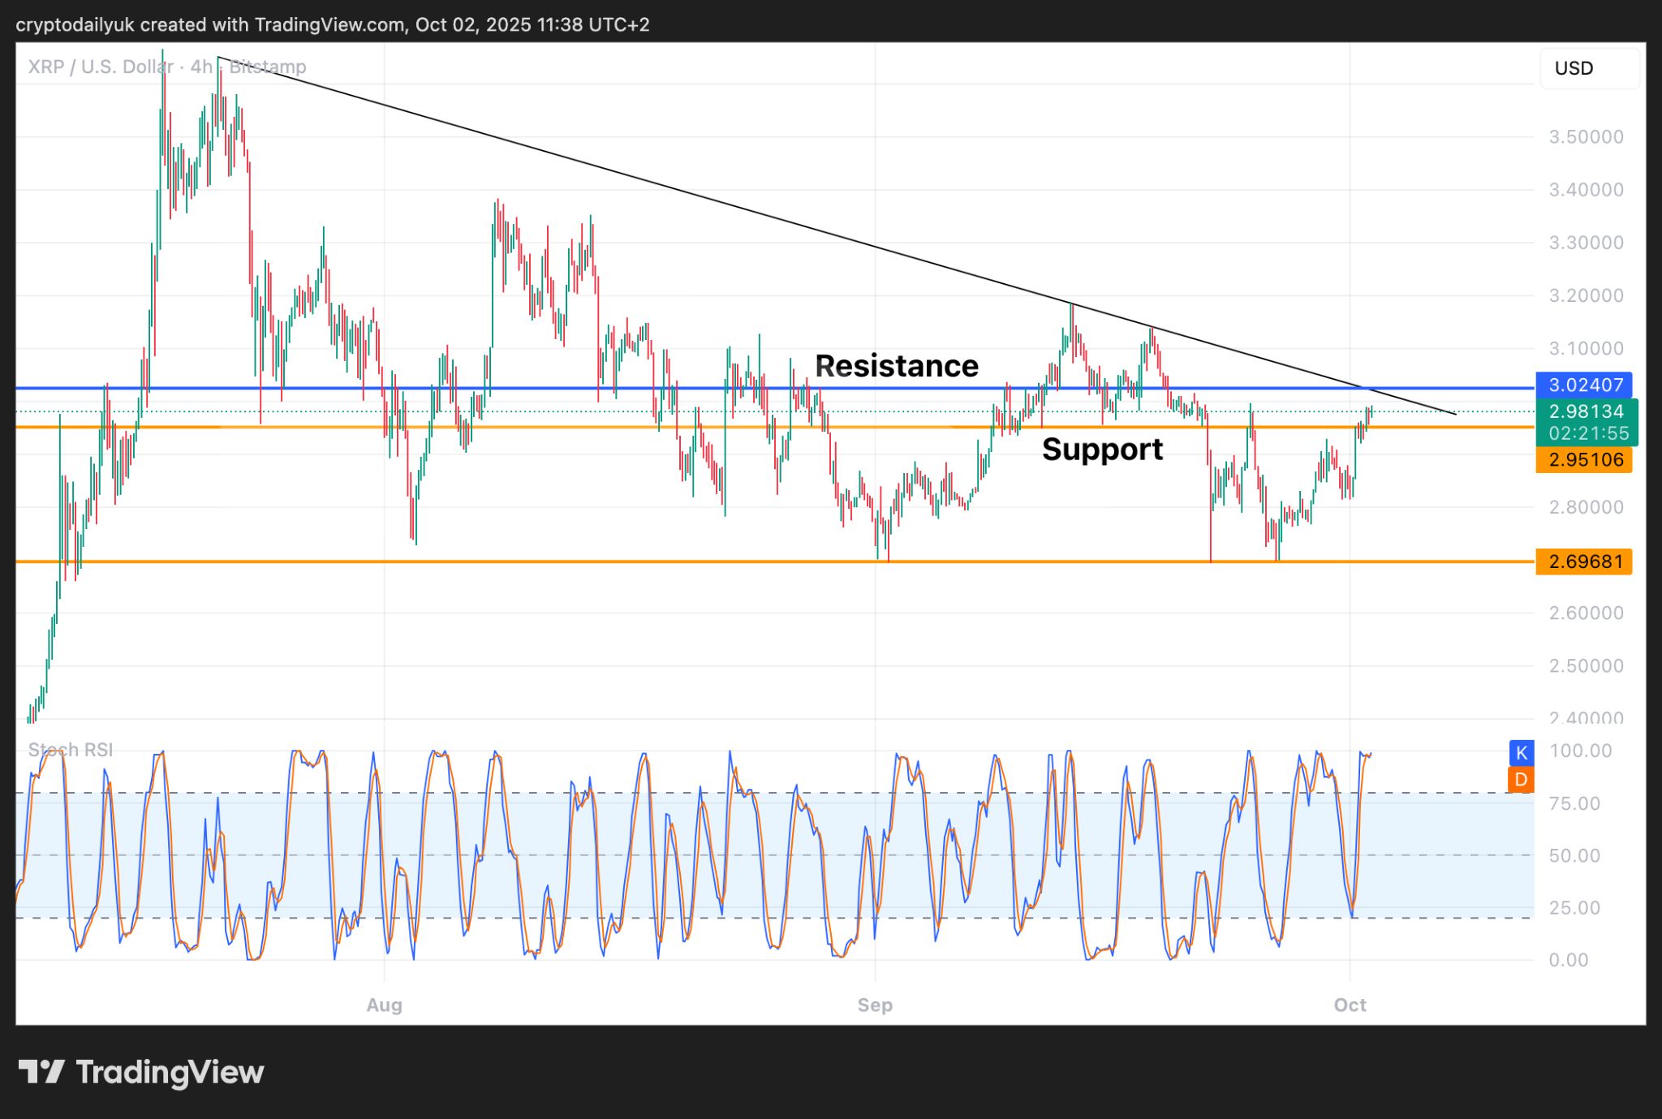Select the Support text annotation

pyautogui.click(x=1102, y=449)
